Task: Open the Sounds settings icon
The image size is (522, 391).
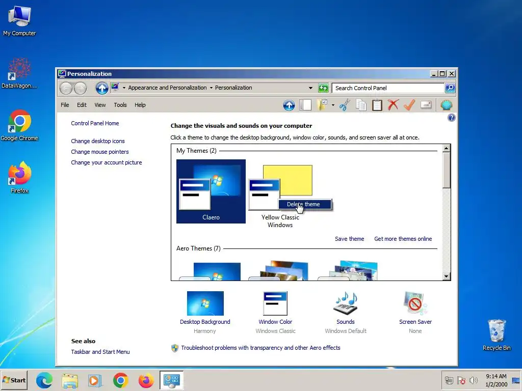Action: [x=346, y=303]
